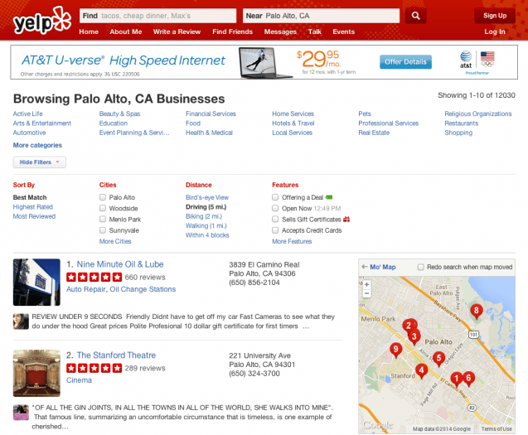The width and height of the screenshot is (528, 435).
Task: Filter distance to Within 4 blocks
Action: (x=207, y=235)
